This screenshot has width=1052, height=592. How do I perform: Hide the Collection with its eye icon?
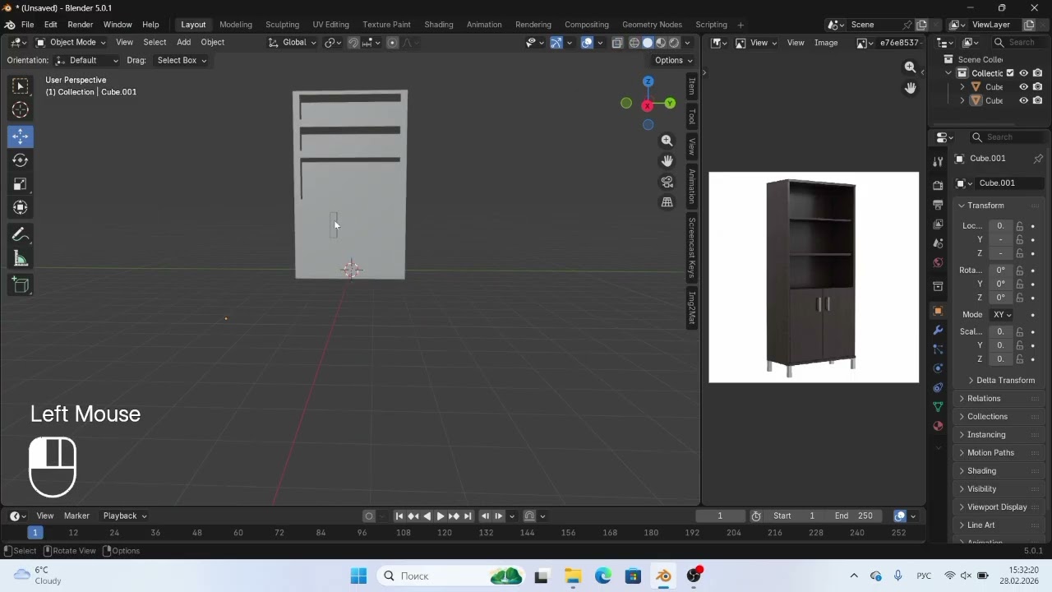coord(1024,73)
